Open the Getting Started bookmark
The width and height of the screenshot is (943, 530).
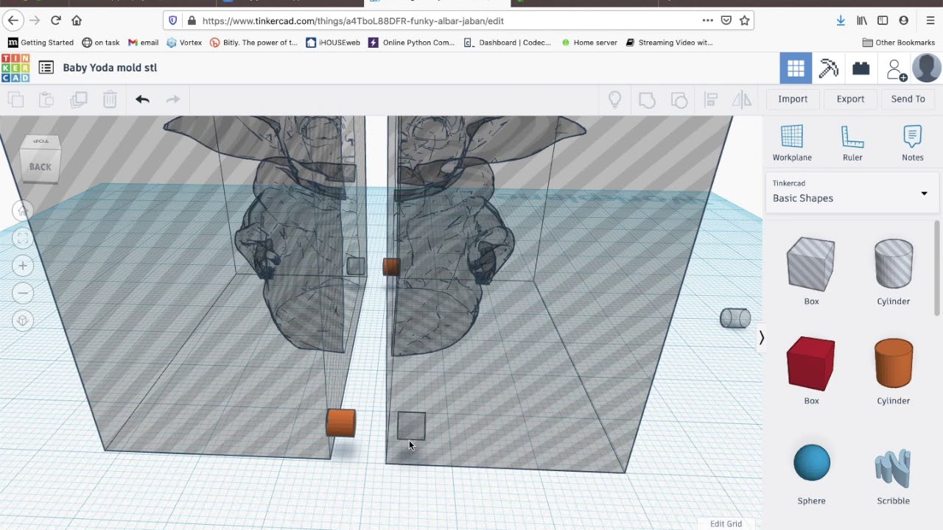[x=41, y=43]
